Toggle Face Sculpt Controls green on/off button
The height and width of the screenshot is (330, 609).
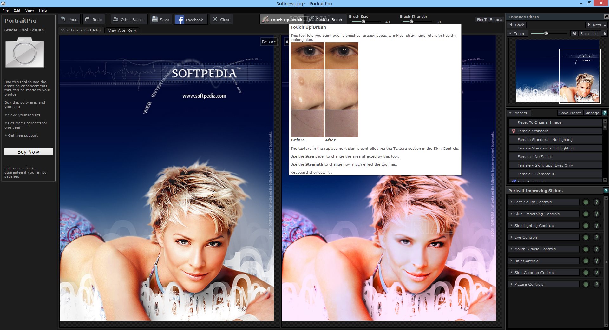[x=586, y=202]
